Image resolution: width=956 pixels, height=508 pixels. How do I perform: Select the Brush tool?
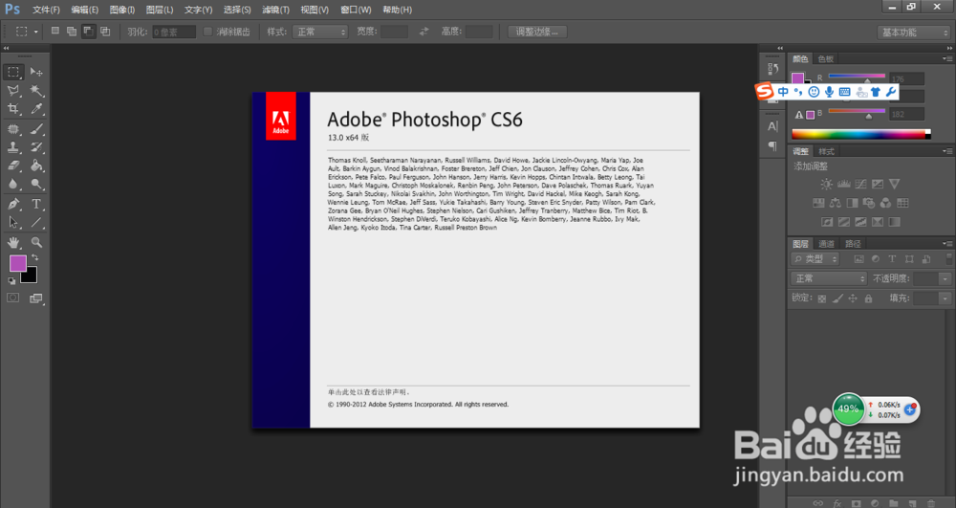pyautogui.click(x=36, y=129)
